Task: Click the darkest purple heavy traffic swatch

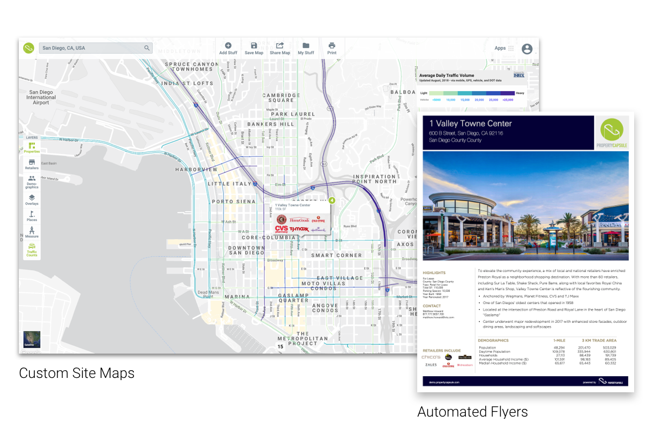Action: [x=506, y=93]
